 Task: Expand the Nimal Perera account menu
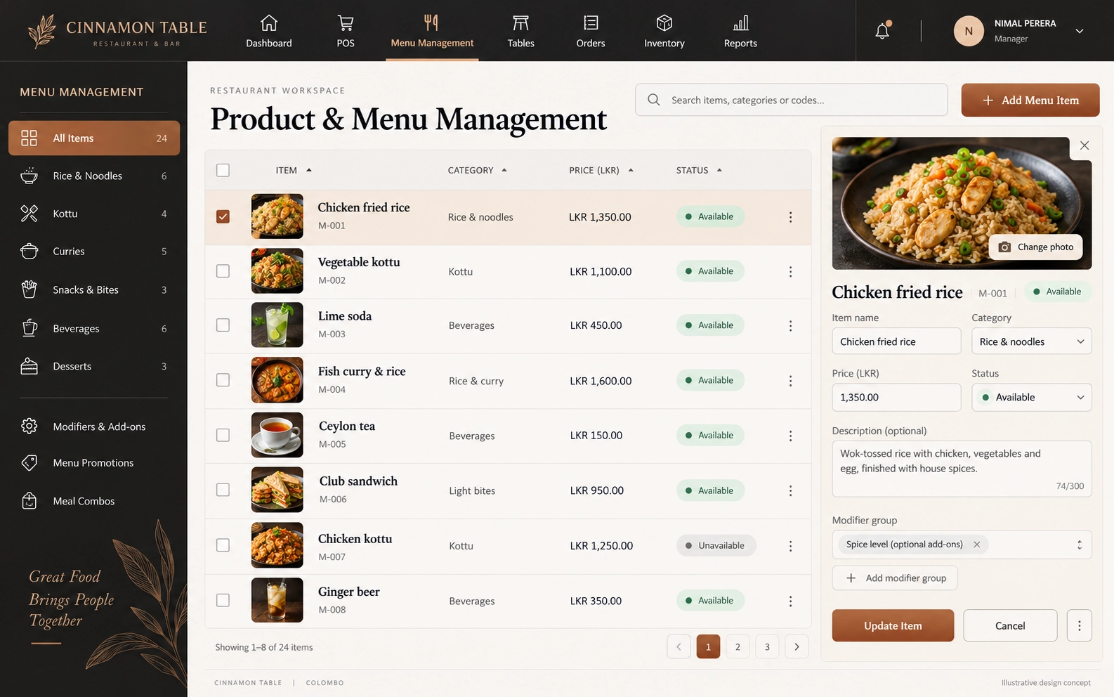1080,31
